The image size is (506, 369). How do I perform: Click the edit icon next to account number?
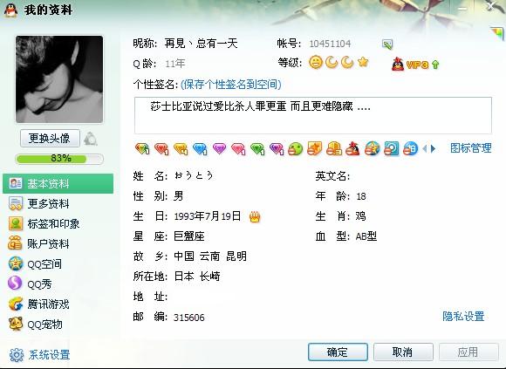(387, 44)
